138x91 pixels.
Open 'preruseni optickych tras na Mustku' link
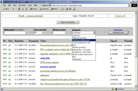58,71
